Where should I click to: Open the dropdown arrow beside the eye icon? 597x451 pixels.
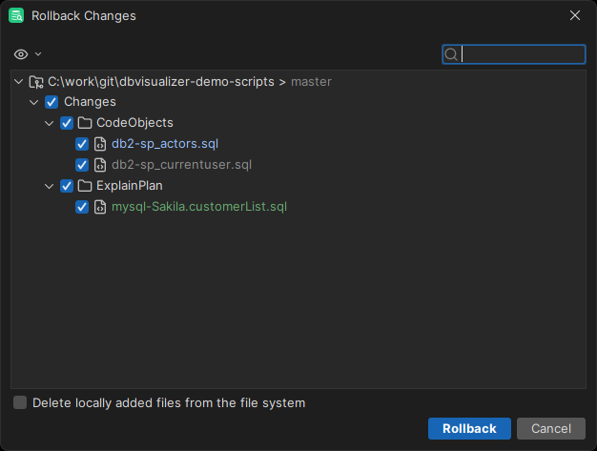(x=38, y=54)
